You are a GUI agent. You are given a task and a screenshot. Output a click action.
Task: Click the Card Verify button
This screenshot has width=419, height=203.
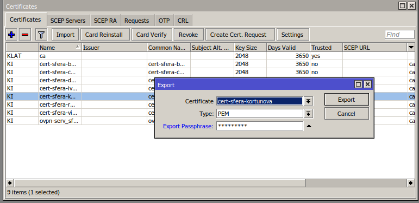coord(152,35)
